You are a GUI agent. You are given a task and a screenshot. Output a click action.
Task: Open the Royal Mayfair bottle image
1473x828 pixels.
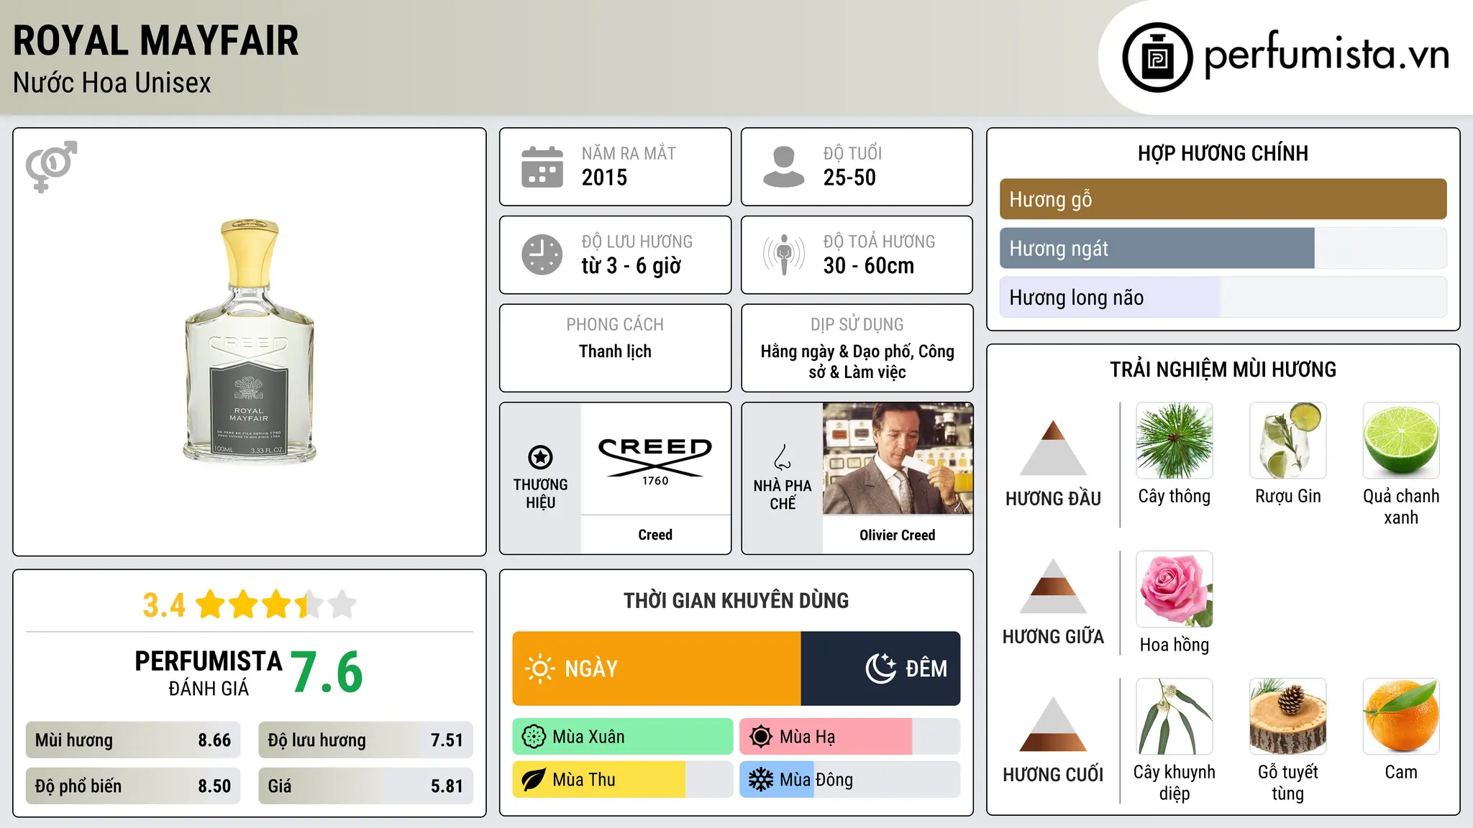(250, 341)
